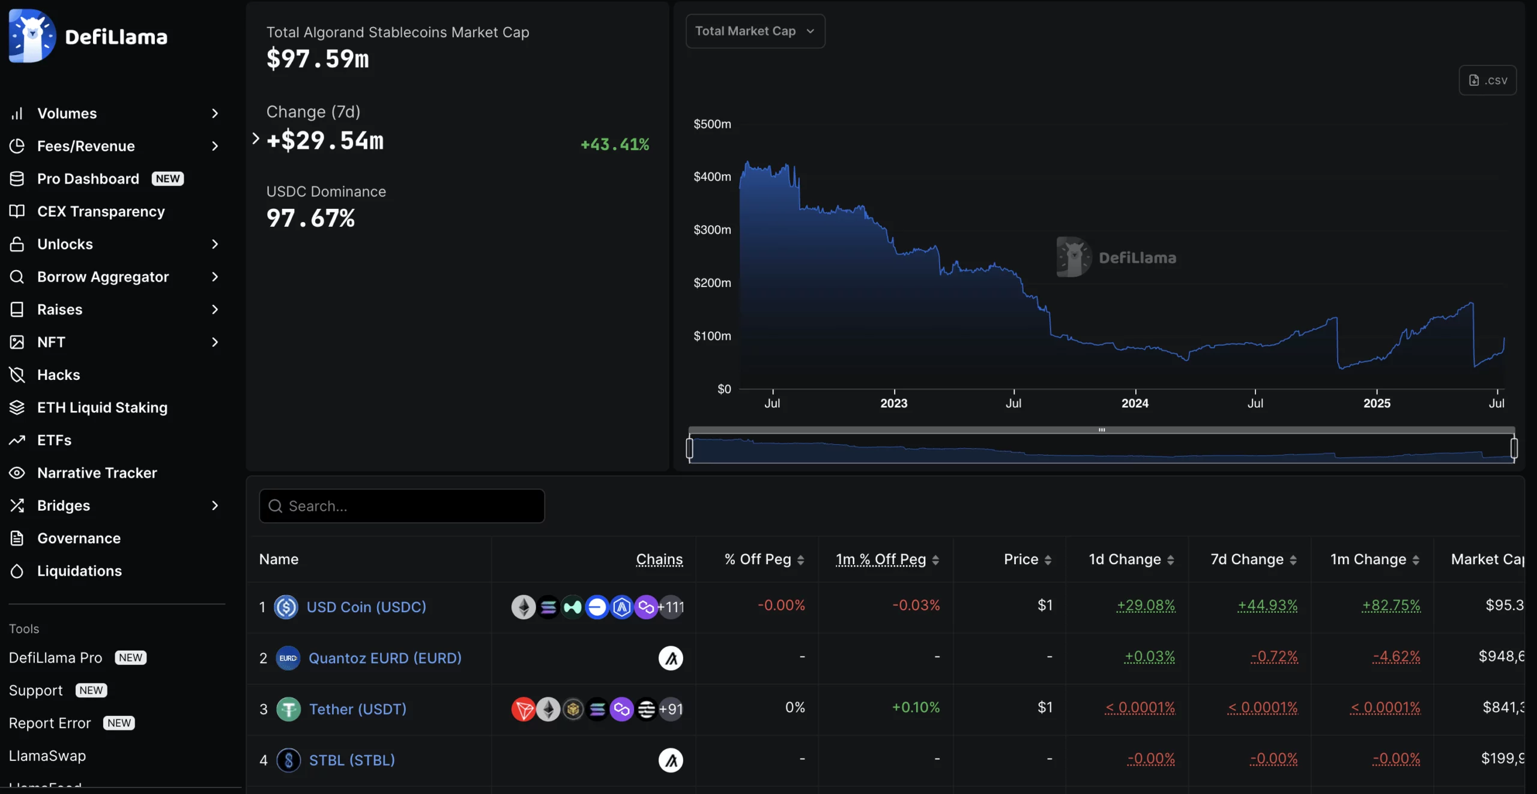Click the right handle of chart range slider

(x=1514, y=448)
